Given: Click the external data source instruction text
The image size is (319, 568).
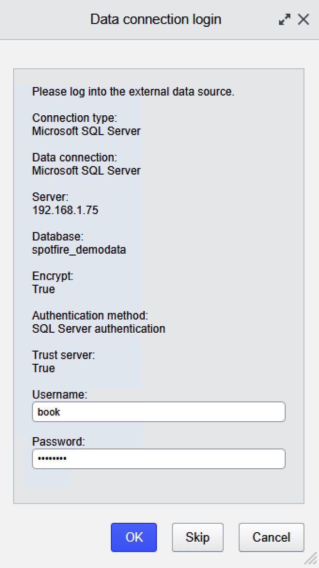Looking at the screenshot, I should tap(133, 92).
